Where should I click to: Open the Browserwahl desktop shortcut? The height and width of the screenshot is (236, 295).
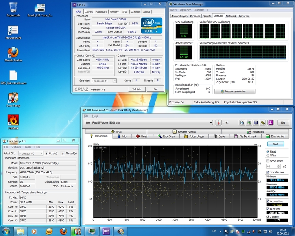pos(13,32)
